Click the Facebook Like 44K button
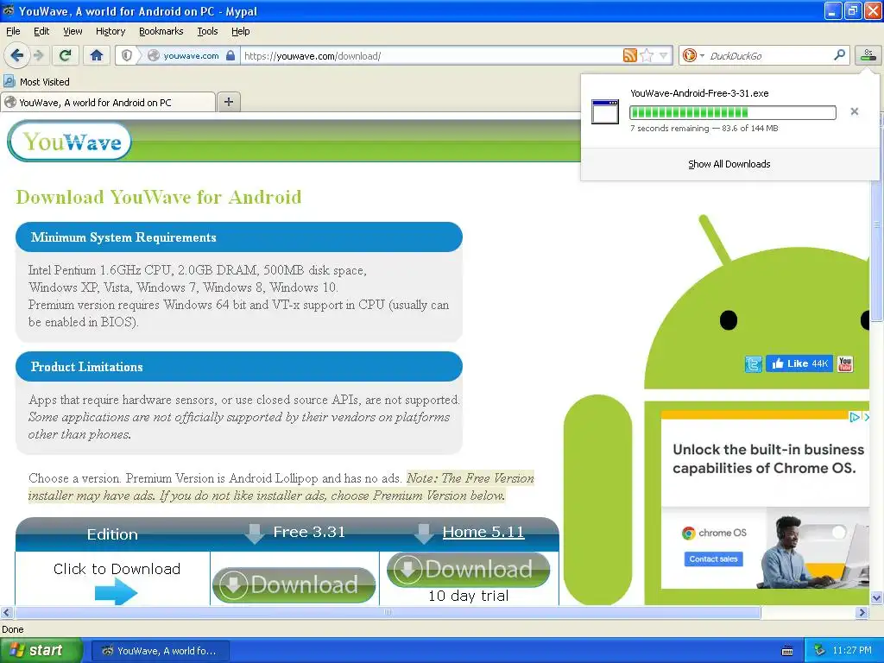Image resolution: width=884 pixels, height=663 pixels. click(799, 363)
